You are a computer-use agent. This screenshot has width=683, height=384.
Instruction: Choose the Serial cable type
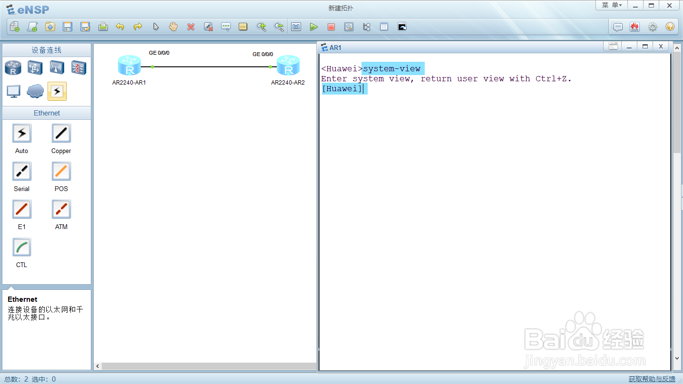click(21, 172)
